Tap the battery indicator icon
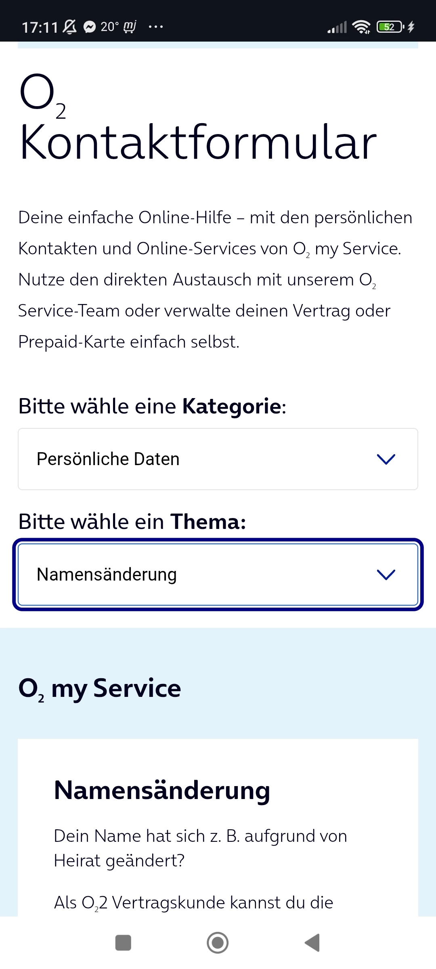This screenshot has height=969, width=436. point(390,27)
